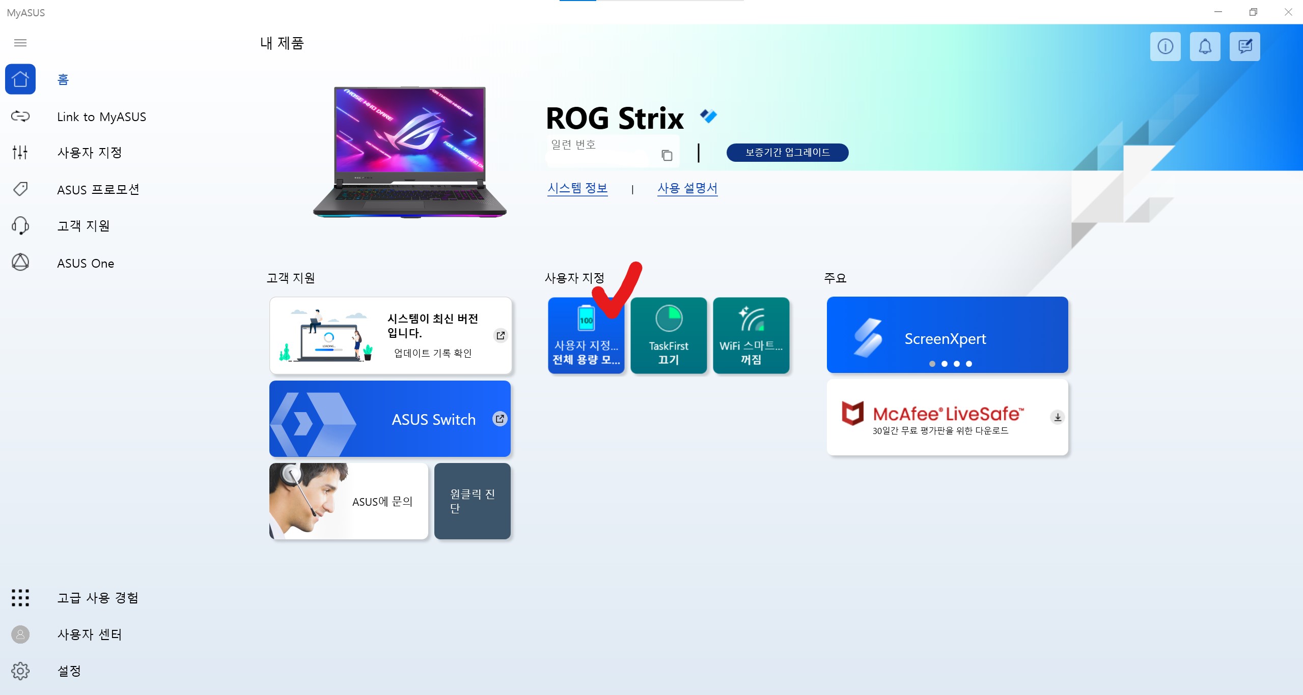Click the 고급 사용 경험 grid icon

[x=20, y=598]
